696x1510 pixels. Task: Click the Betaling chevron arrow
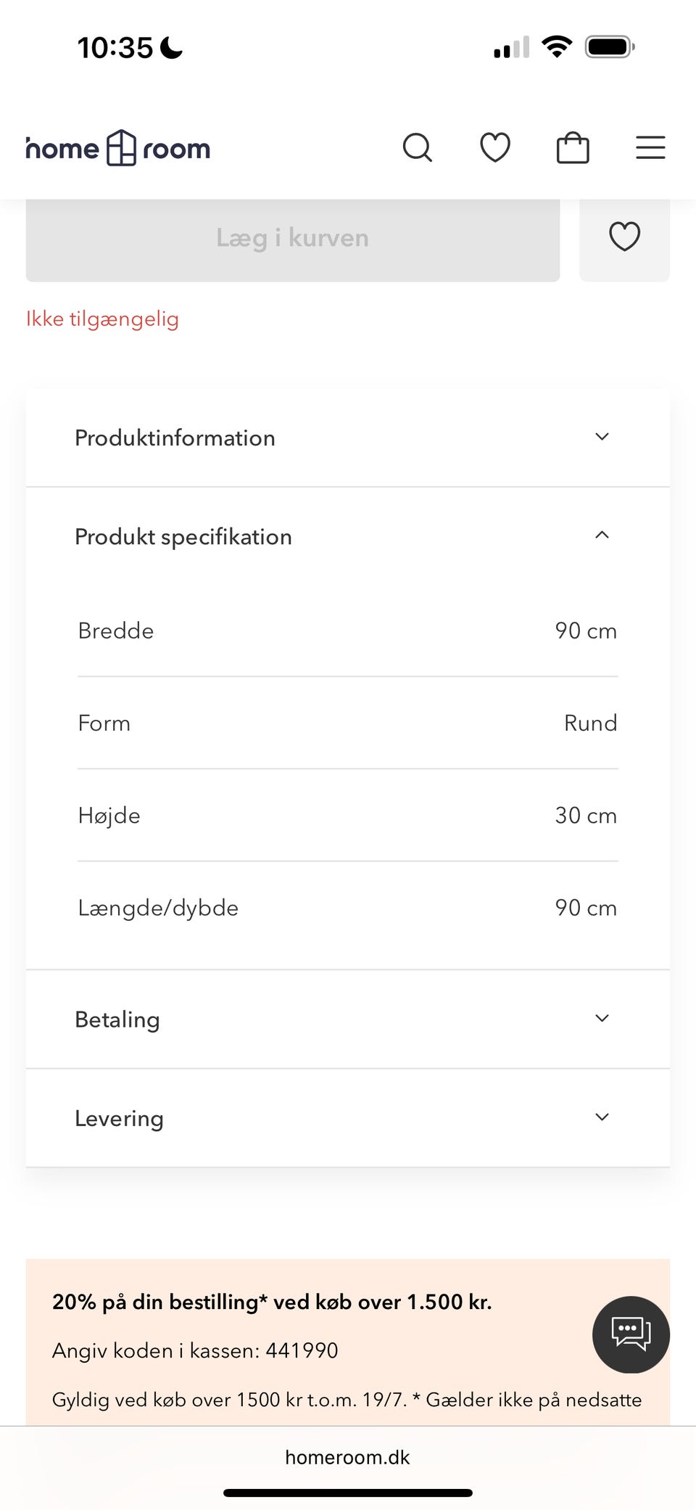pos(602,1018)
